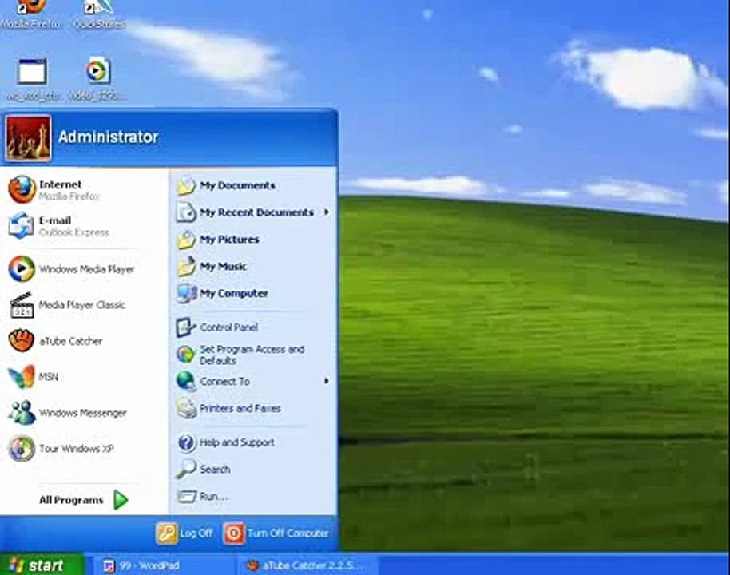
Task: Click the Administrator user name text
Action: pyautogui.click(x=108, y=137)
